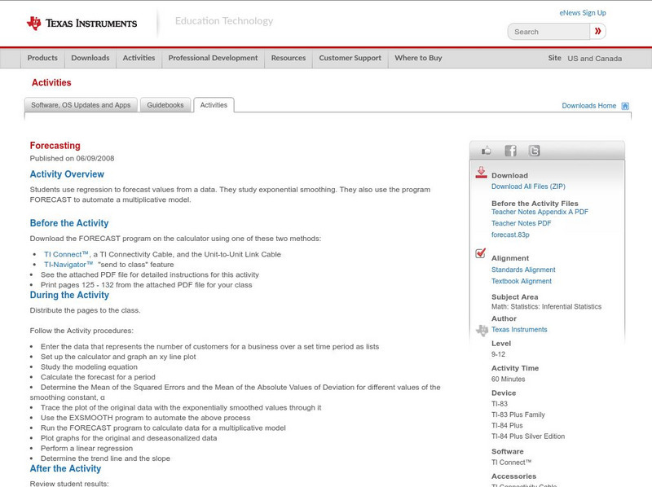Open Teacher Notes Appendix A PDF
The image size is (652, 487).
coord(540,212)
